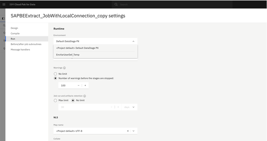This screenshot has width=267, height=141.
Task: Click the search magnifier icon
Action: 116,4
